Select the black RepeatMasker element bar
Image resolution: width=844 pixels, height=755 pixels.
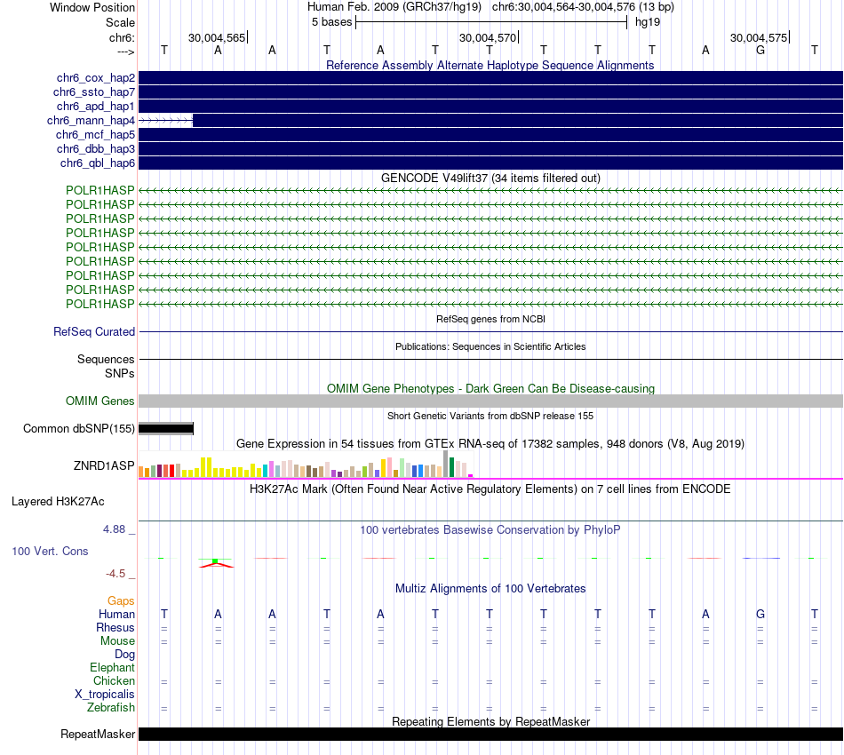[490, 734]
